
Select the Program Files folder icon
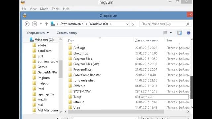(70, 59)
